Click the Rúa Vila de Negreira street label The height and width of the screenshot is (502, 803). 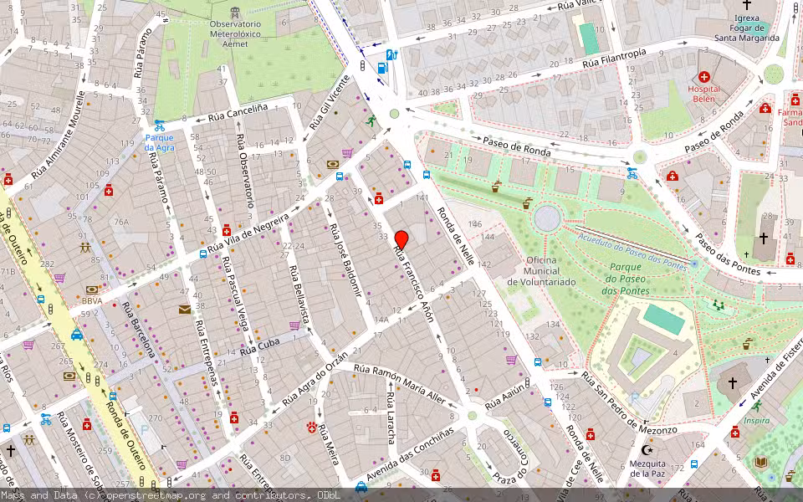coord(248,233)
